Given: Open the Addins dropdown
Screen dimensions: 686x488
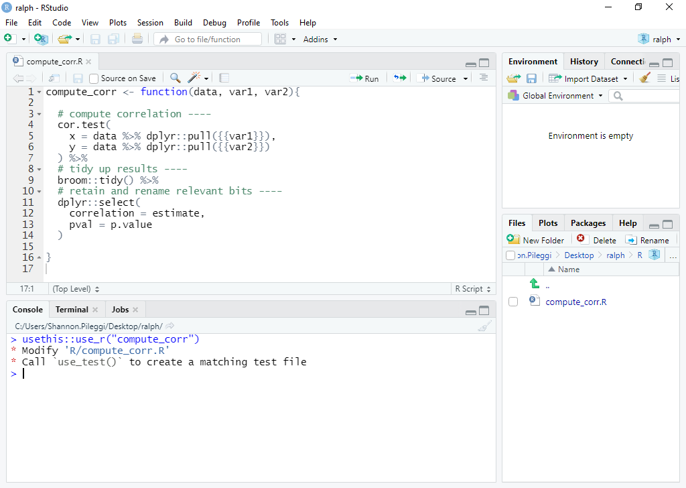Looking at the screenshot, I should click(320, 40).
